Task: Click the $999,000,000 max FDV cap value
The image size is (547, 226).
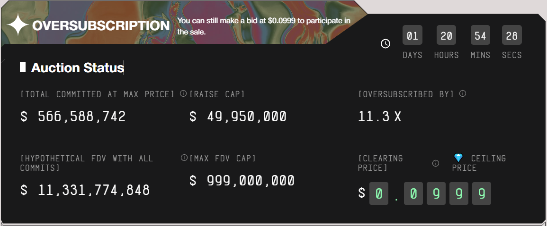Action: point(242,180)
